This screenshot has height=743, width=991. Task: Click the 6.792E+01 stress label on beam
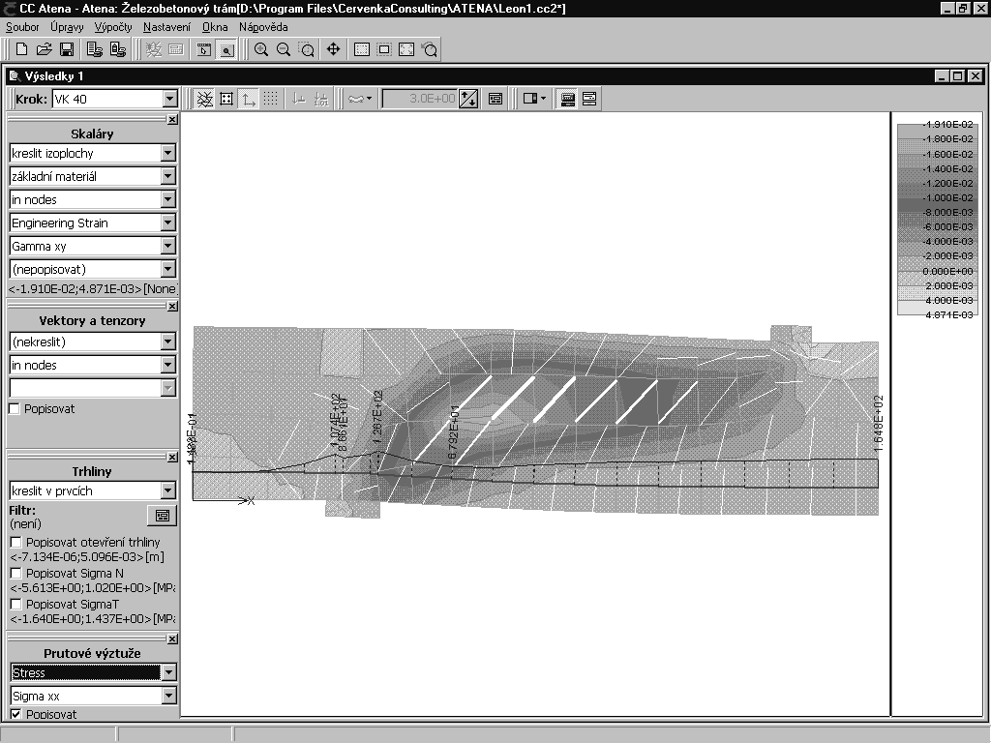pos(453,432)
